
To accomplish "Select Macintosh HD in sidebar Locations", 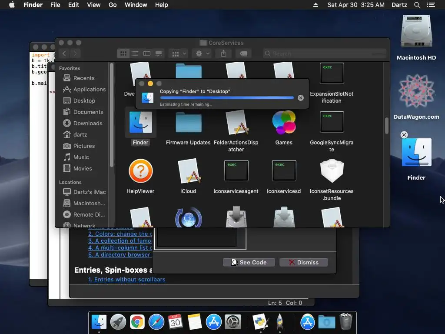I will 84,204.
